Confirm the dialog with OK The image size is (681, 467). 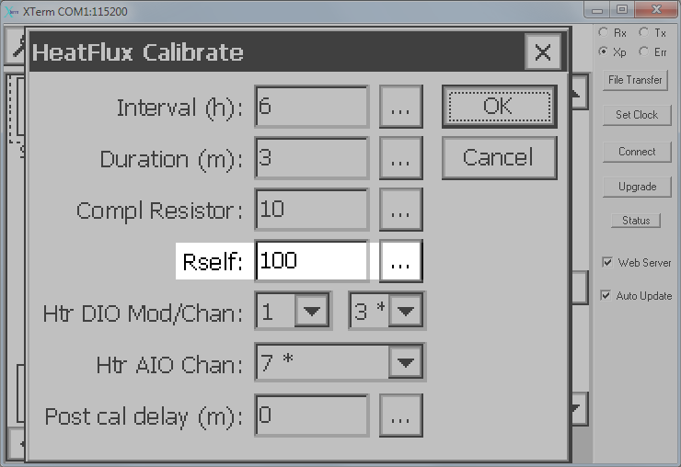pos(498,107)
